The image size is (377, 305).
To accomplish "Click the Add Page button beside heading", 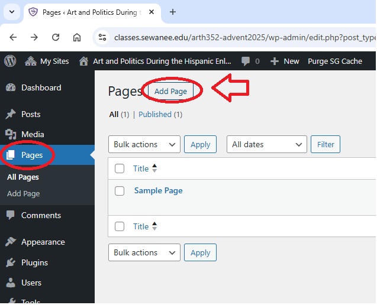I will coord(170,91).
